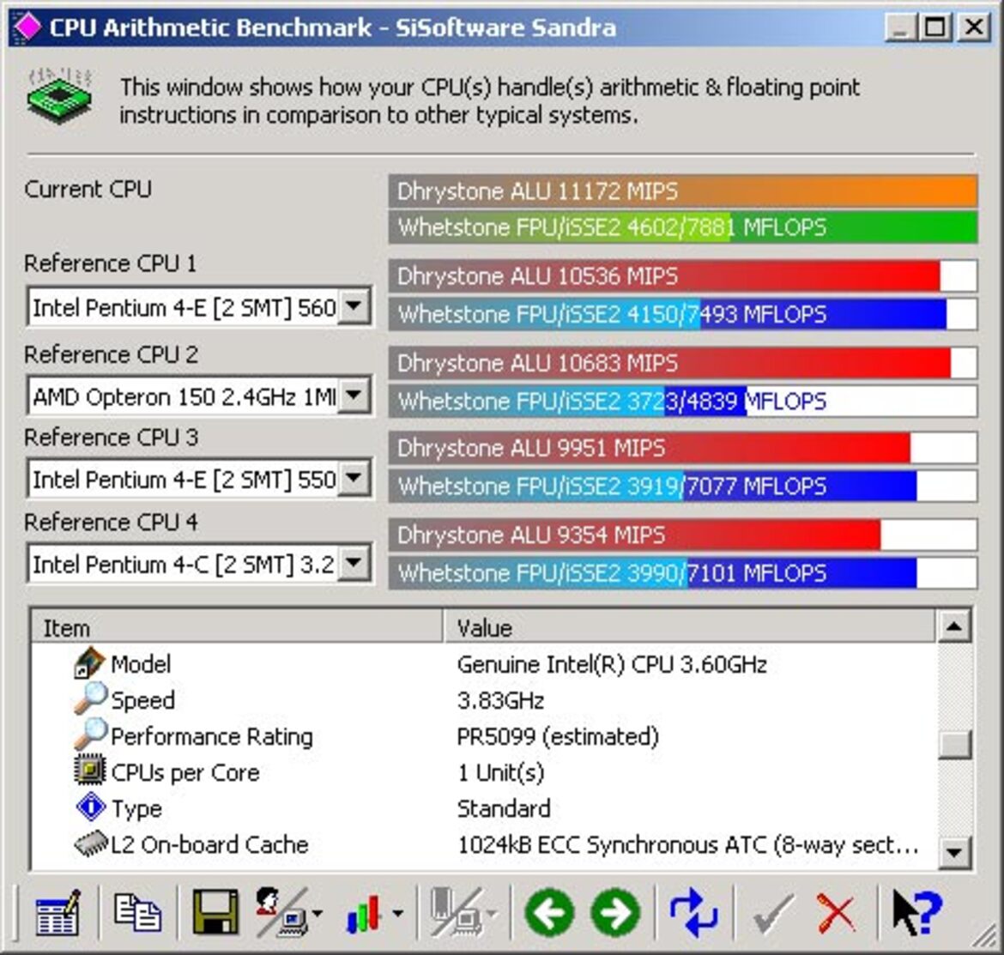
Task: Click the Dhrystone ALU 10683 MIPS bar
Action: pos(682,363)
